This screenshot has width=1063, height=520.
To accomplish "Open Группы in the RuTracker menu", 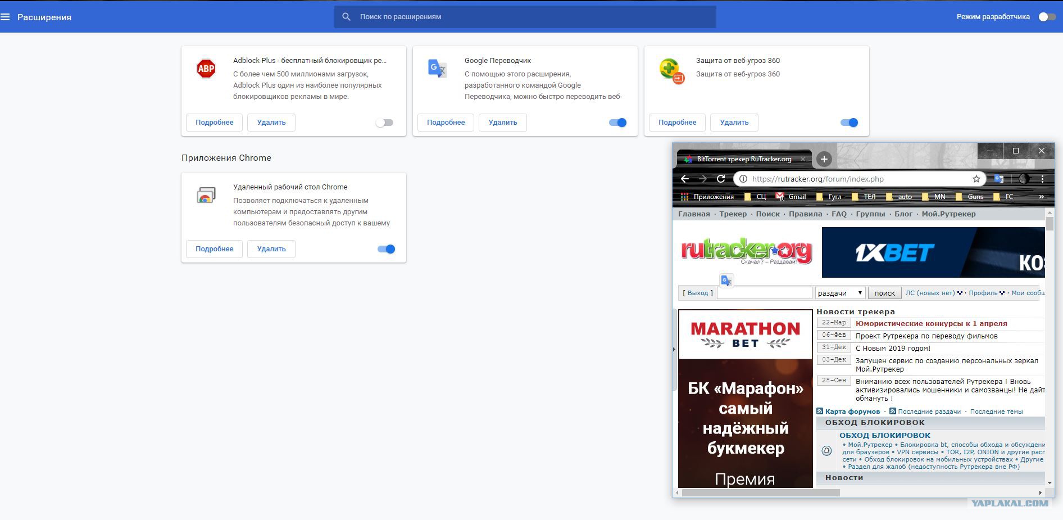I will [x=870, y=214].
